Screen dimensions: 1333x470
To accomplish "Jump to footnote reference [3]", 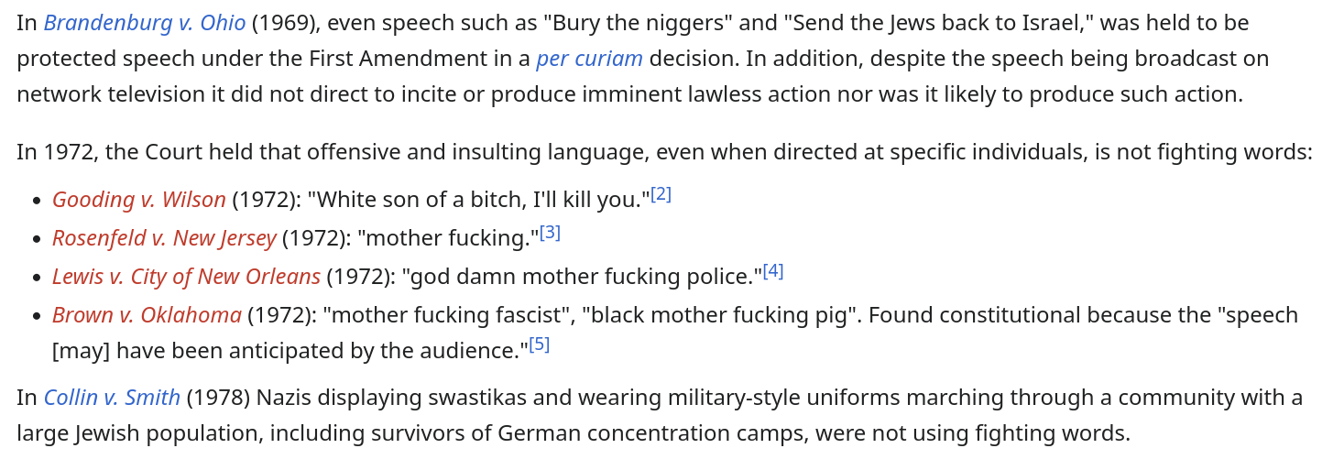I will (x=550, y=233).
